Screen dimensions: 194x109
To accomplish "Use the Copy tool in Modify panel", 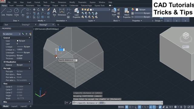I will pos(34,13).
